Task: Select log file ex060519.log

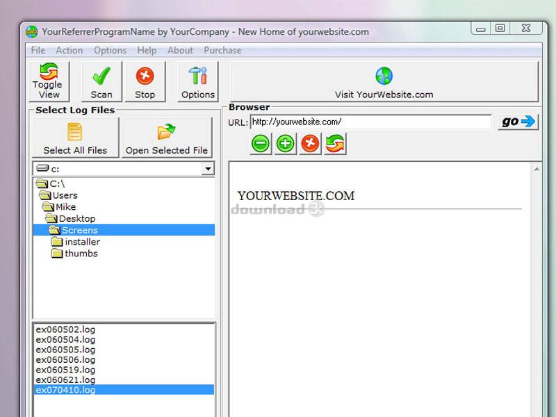Action: (x=65, y=370)
